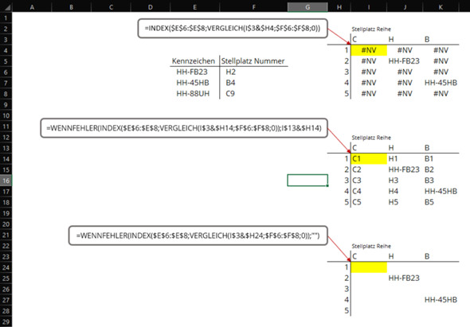The height and width of the screenshot is (327, 470).
Task: Click HH-45HB in row 17
Action: (x=441, y=192)
